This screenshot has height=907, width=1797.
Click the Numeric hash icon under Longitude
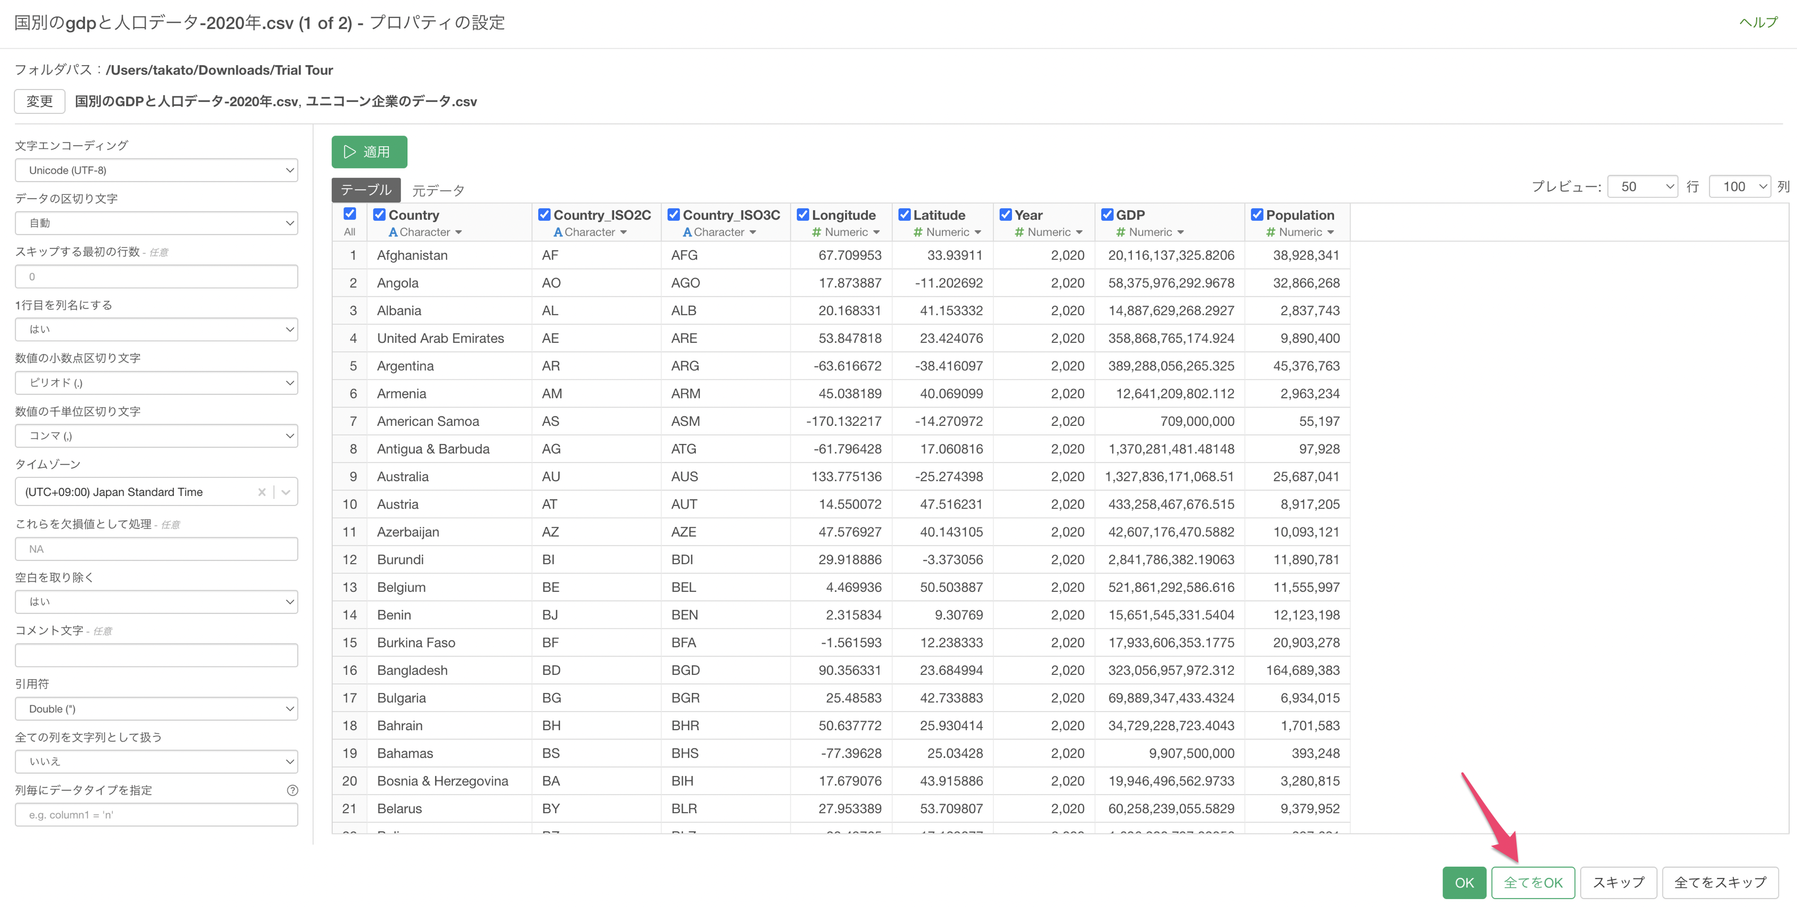(816, 233)
